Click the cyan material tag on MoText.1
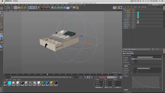The height and width of the screenshot is (93, 165). pyautogui.click(x=138, y=16)
